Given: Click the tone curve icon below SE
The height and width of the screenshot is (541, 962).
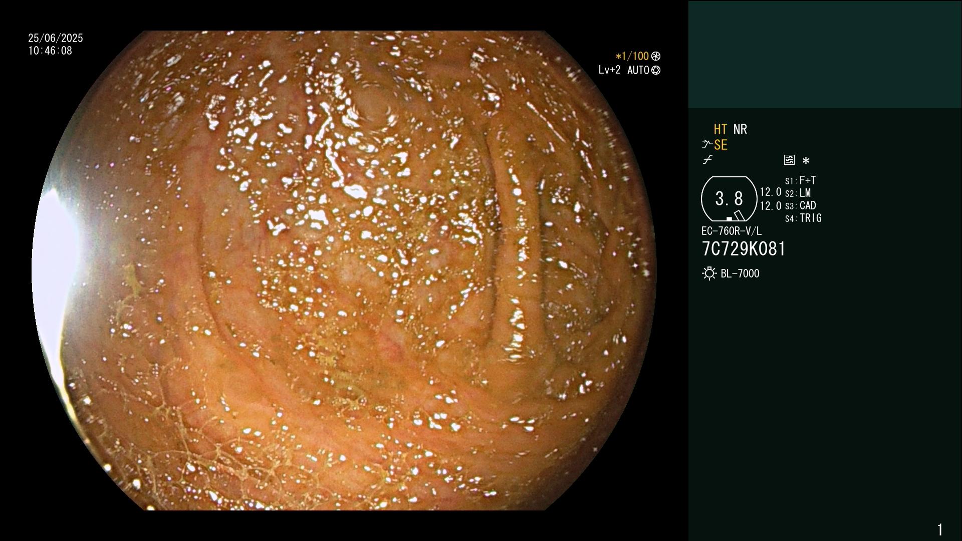Looking at the screenshot, I should click(x=707, y=160).
